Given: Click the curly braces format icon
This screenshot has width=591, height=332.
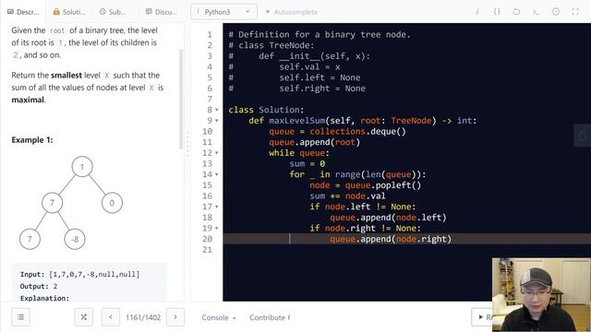Looking at the screenshot, I should 497,12.
